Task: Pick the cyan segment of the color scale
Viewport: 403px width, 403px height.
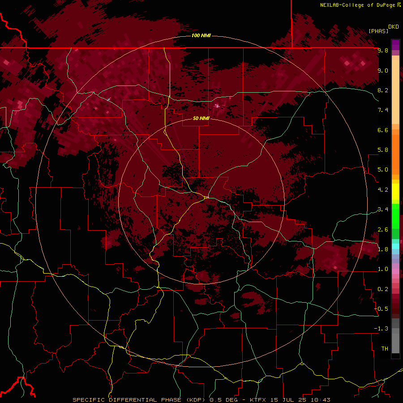Action: (395, 246)
